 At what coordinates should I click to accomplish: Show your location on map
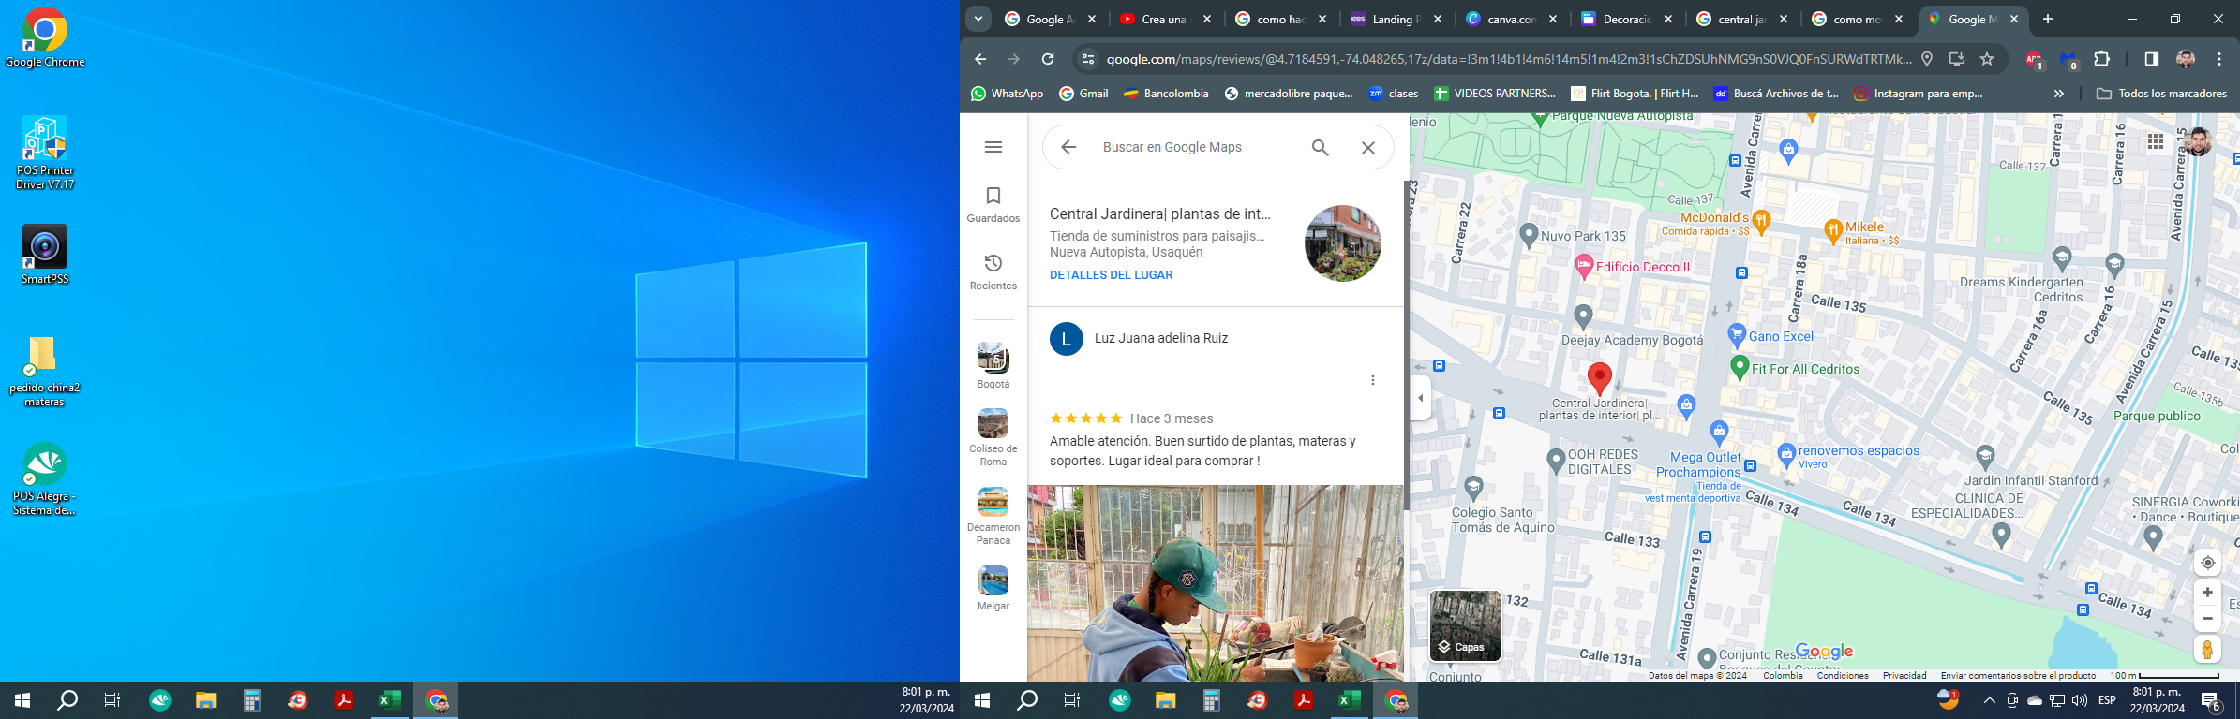2207,563
